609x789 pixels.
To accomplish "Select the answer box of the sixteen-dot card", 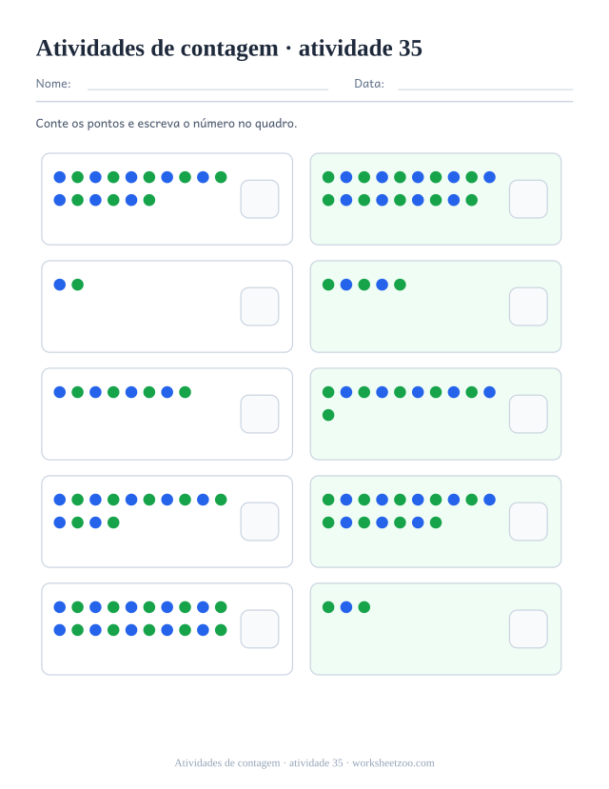I will pos(260,199).
